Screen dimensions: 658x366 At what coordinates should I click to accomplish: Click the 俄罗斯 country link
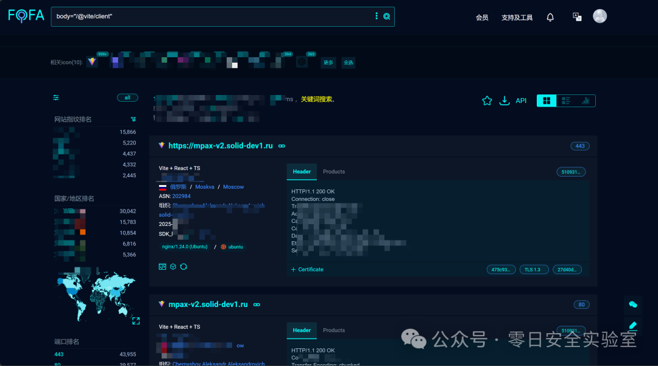coord(179,187)
